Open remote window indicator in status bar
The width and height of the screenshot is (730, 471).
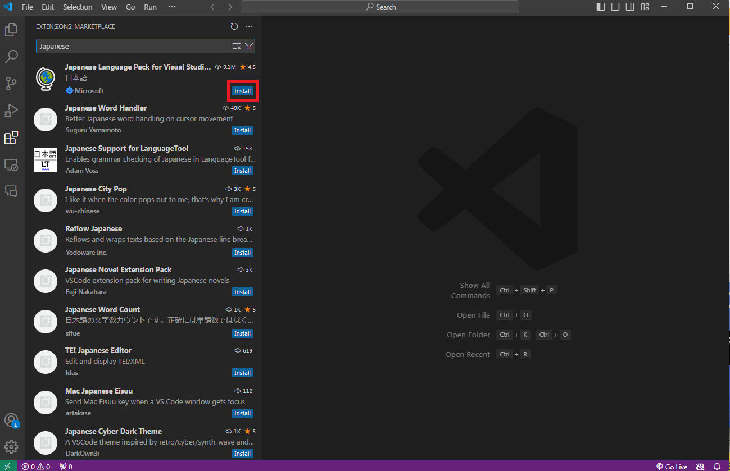point(8,467)
